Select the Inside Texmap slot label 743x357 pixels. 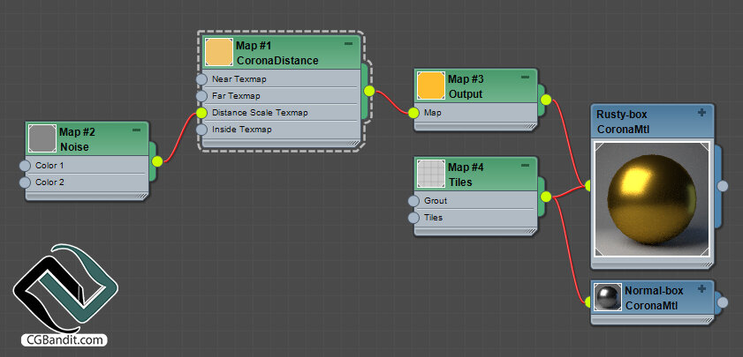[x=242, y=129]
